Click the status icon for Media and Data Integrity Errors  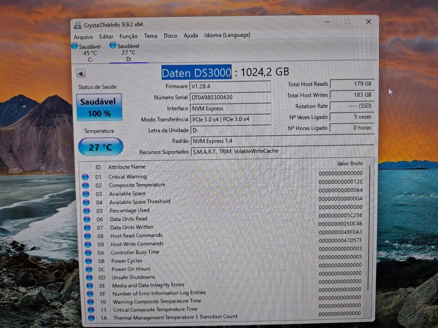(90, 286)
